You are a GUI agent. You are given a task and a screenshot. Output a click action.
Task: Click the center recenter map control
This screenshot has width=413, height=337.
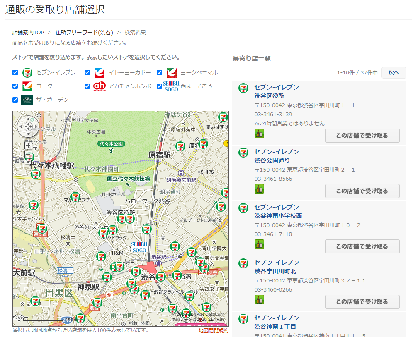tap(28, 127)
